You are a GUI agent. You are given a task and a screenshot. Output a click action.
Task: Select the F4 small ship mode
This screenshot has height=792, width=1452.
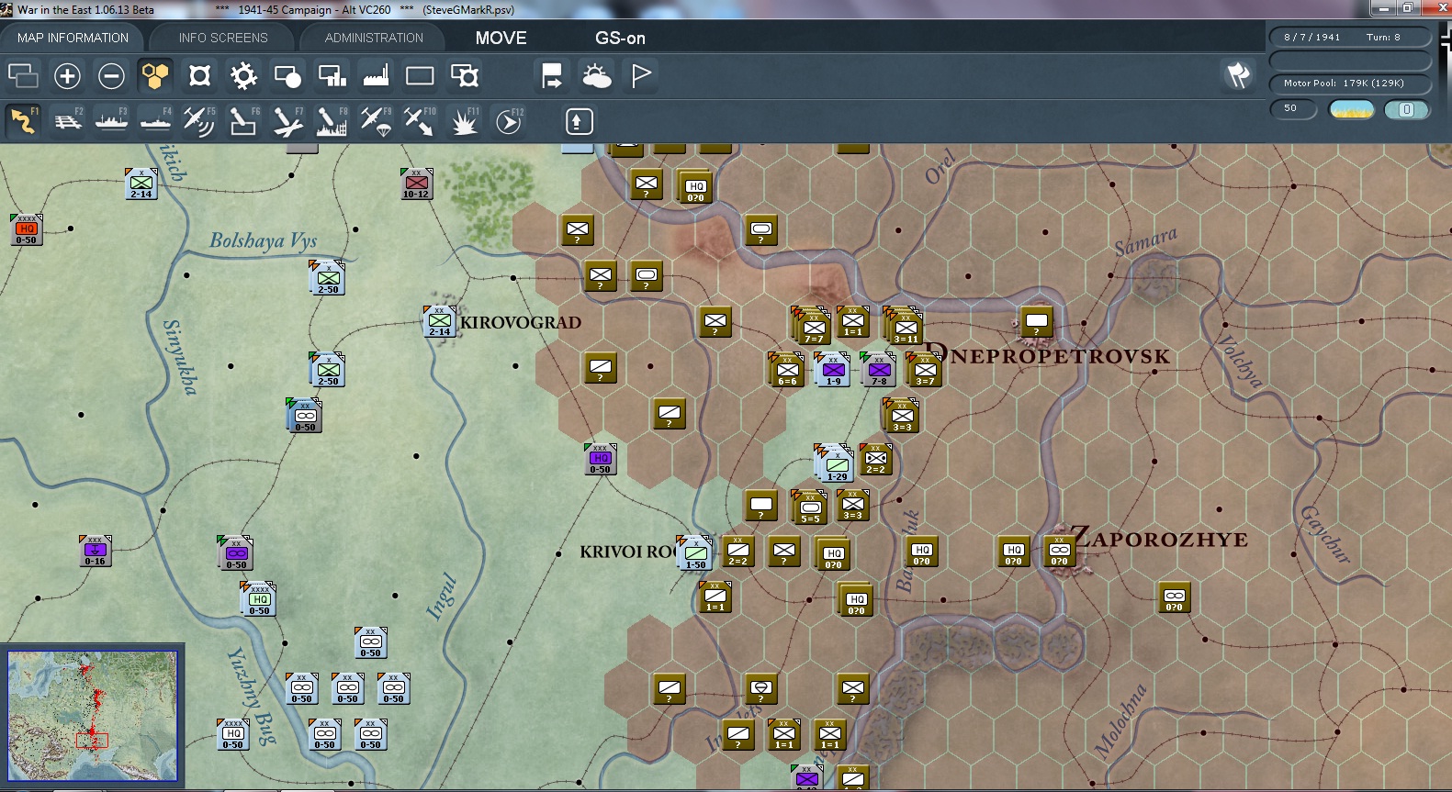tap(155, 121)
